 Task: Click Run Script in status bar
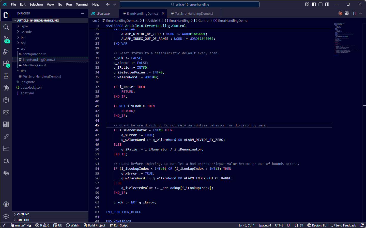pyautogui.click(x=119, y=225)
